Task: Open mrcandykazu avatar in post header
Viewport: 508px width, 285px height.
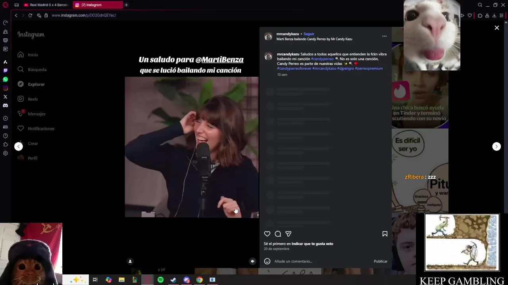Action: [268, 36]
